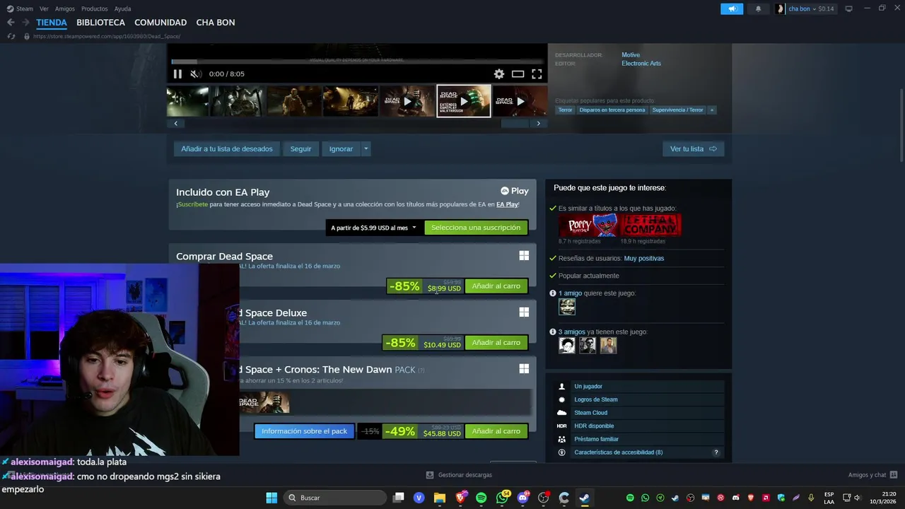
Task: Pause the trailer video
Action: click(177, 74)
